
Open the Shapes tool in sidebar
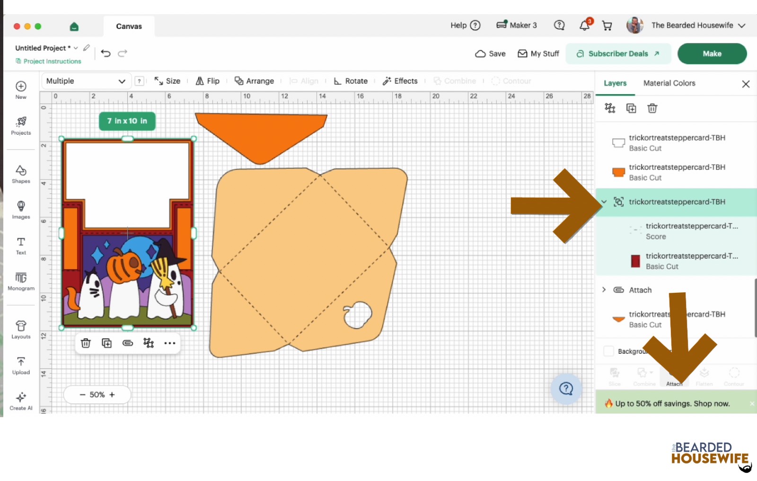click(x=21, y=174)
